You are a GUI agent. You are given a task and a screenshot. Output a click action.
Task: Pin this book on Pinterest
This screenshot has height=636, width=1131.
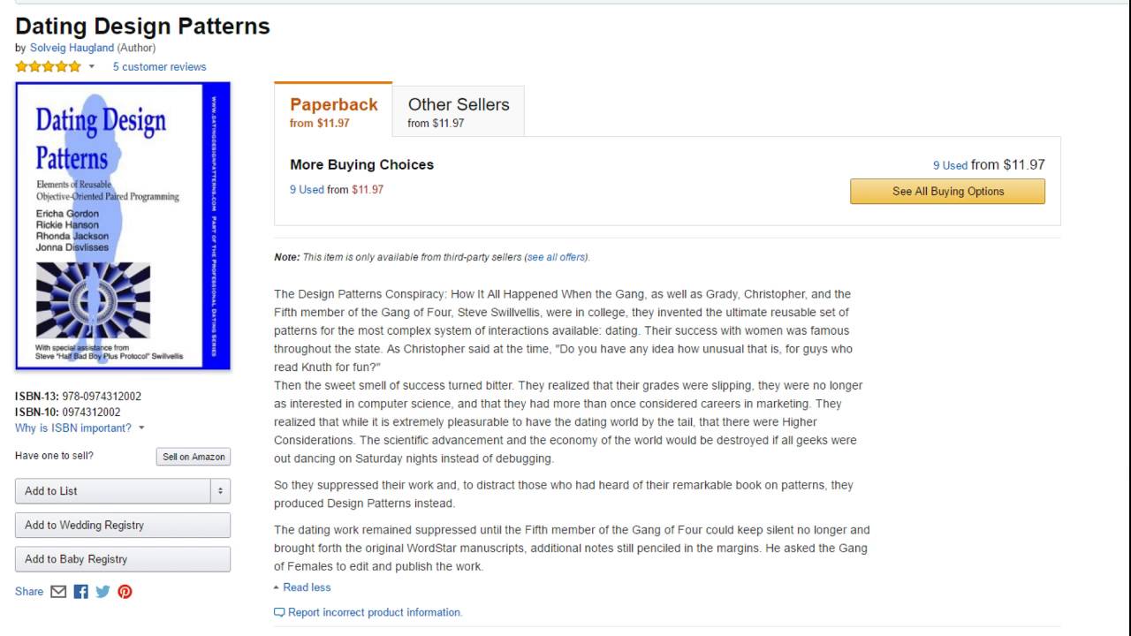point(125,592)
